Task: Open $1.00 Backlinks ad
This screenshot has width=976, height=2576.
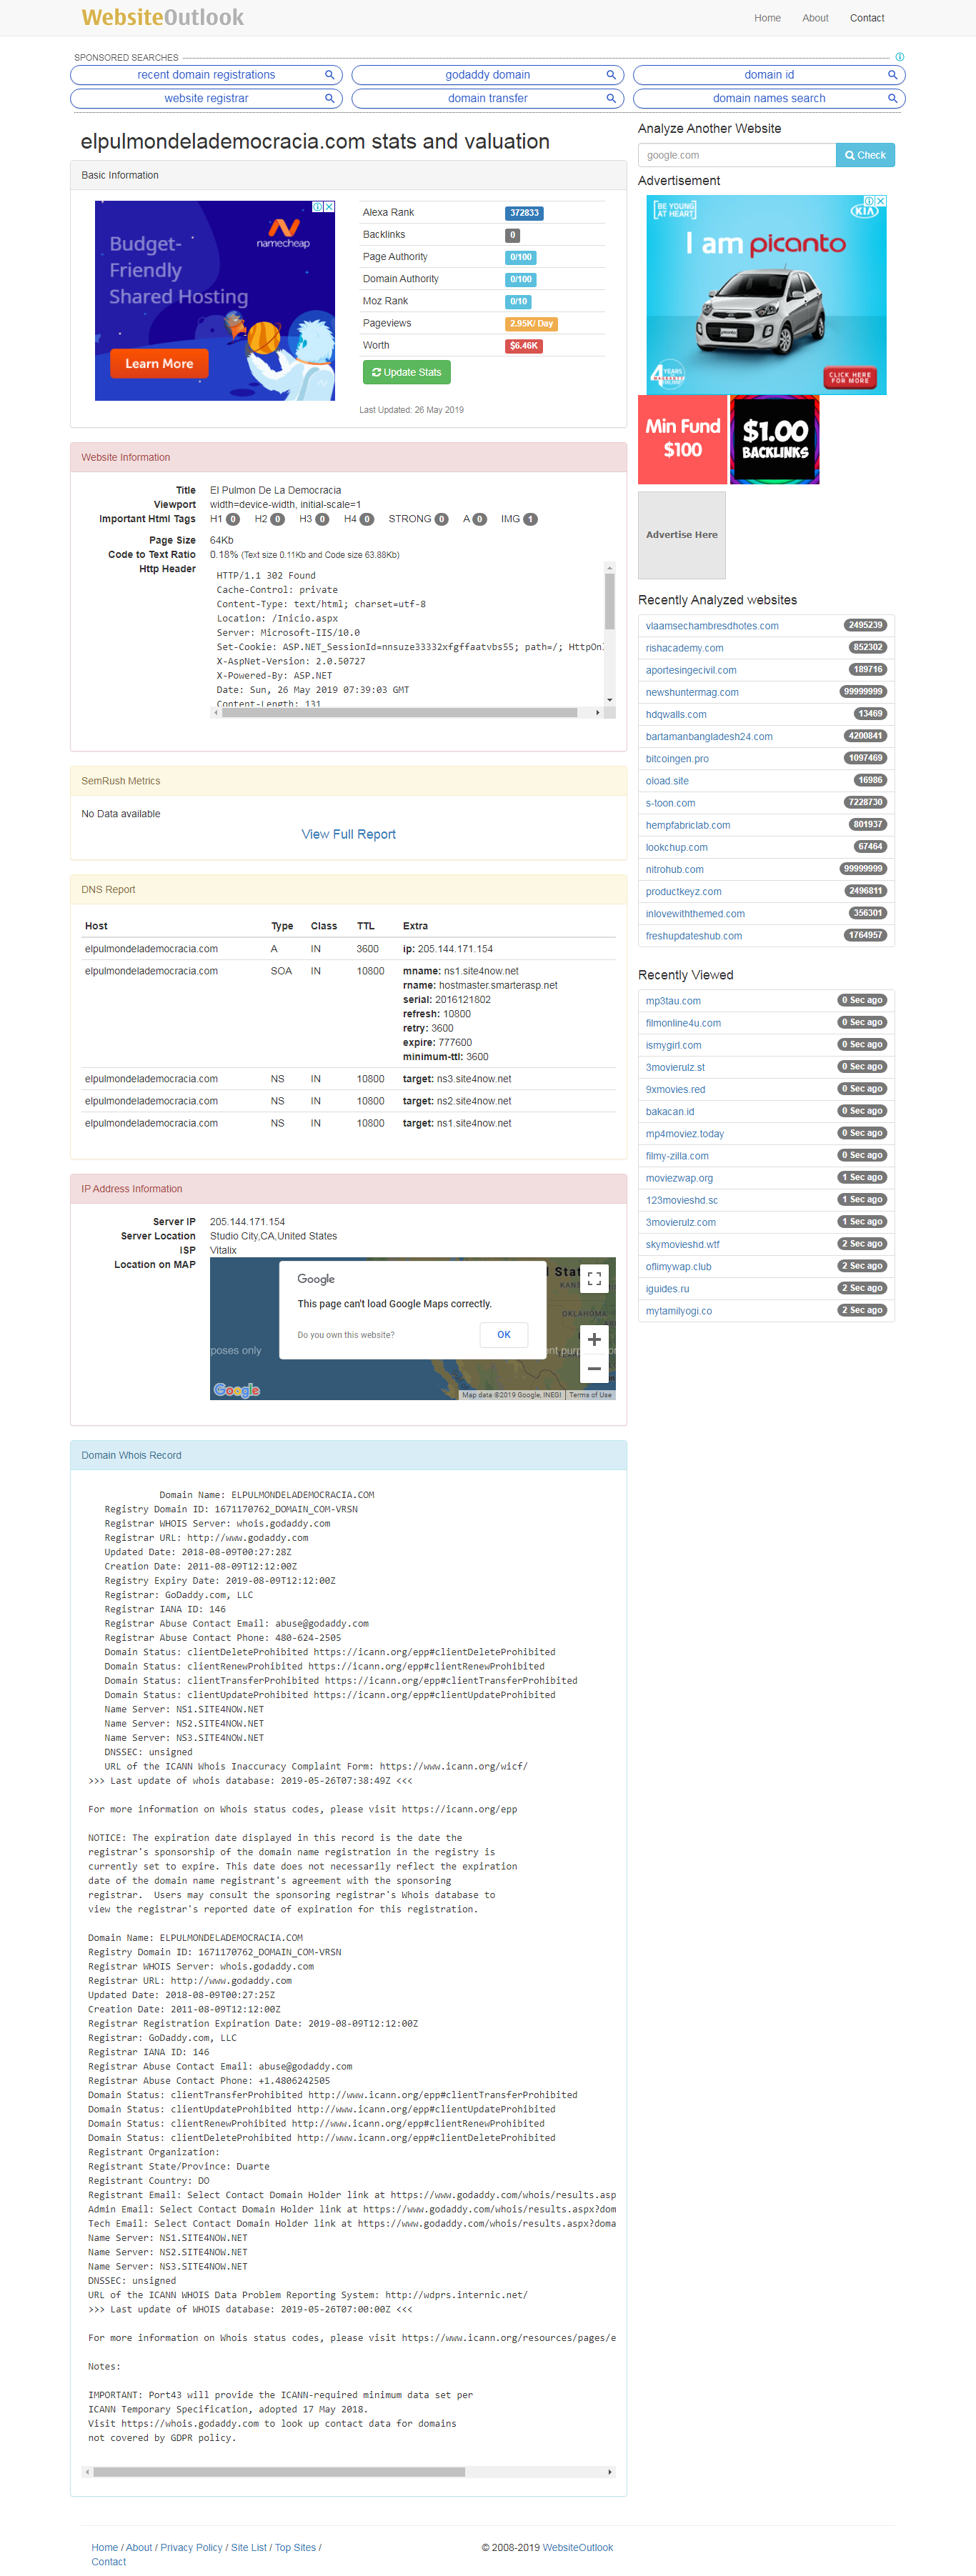Action: [775, 439]
